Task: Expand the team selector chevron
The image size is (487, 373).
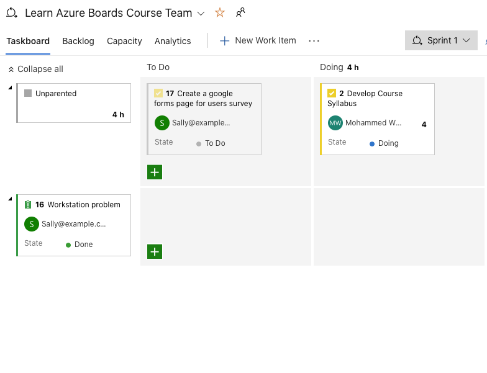Action: click(201, 13)
